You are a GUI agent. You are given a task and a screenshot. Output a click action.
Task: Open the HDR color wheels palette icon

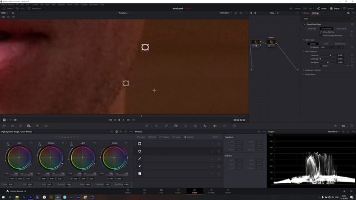29,126
